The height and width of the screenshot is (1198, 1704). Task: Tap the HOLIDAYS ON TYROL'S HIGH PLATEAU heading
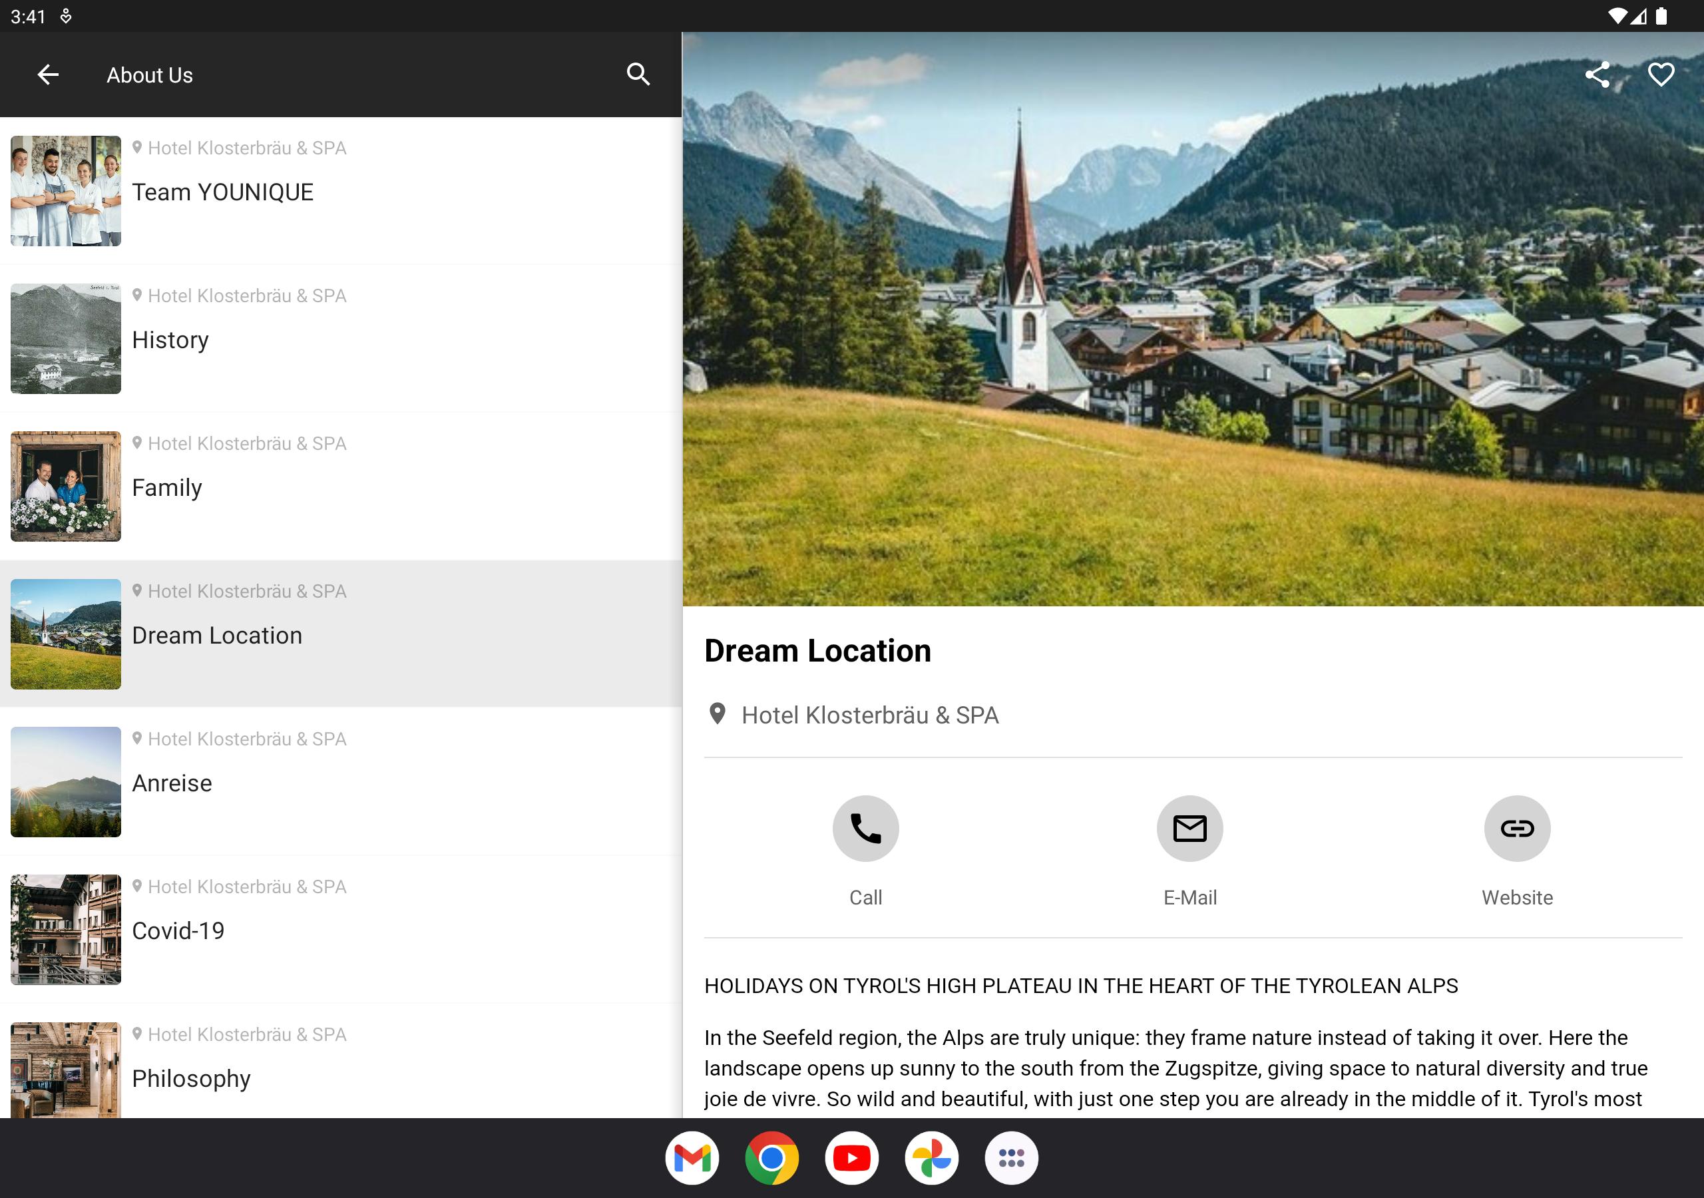1080,986
